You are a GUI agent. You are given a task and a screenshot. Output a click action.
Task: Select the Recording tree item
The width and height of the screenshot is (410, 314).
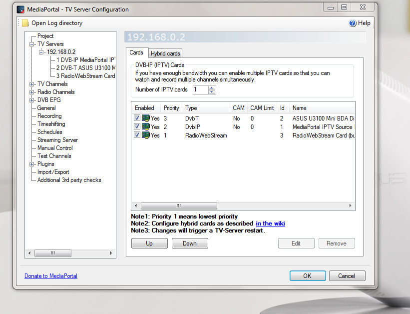(x=49, y=116)
